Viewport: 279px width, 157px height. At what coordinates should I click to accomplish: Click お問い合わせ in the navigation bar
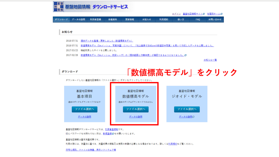point(215,20)
